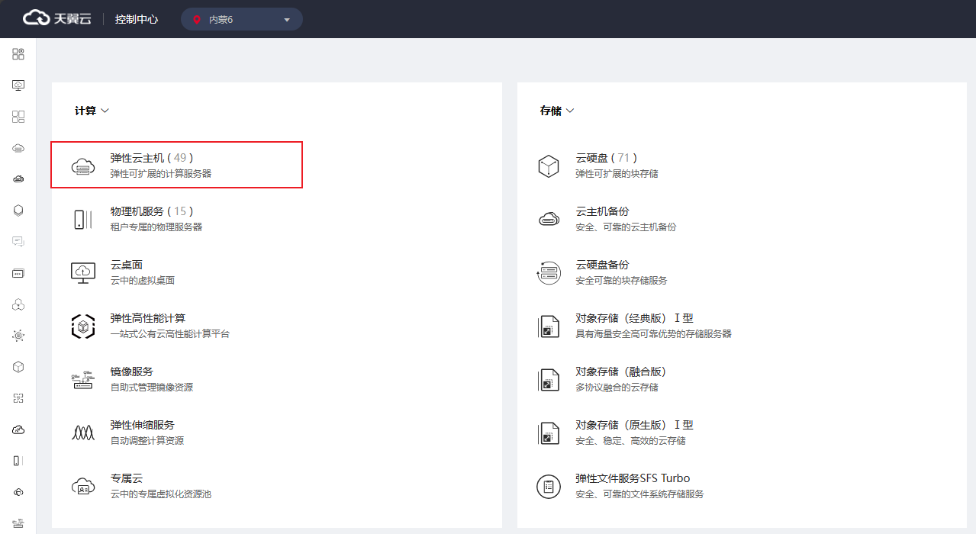Click the 云主机备份 cloud icon

tap(549, 219)
